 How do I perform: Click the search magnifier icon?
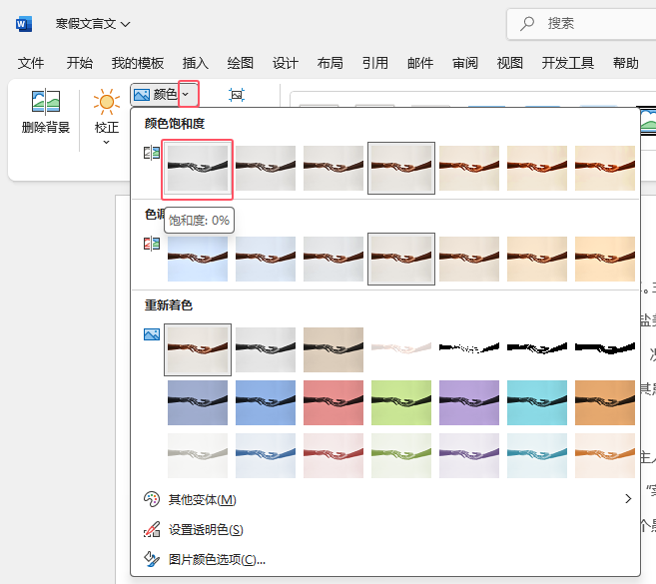click(x=527, y=23)
